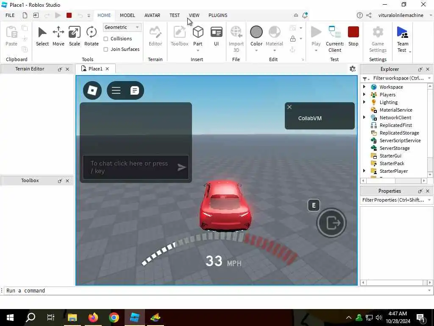Switch to the TEST ribbon tab
Image resolution: width=434 pixels, height=326 pixels.
tap(175, 15)
